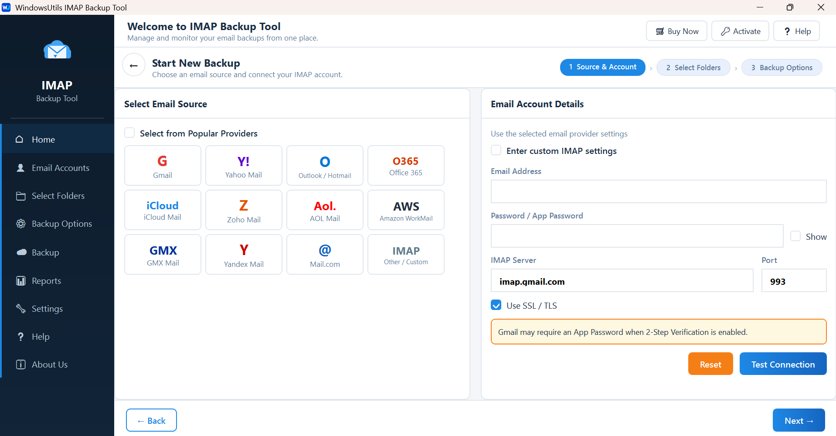Select the Office 365 provider tile

click(406, 166)
